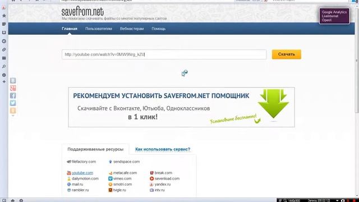Click the magnifier icon in the recorder bar

(x=286, y=200)
